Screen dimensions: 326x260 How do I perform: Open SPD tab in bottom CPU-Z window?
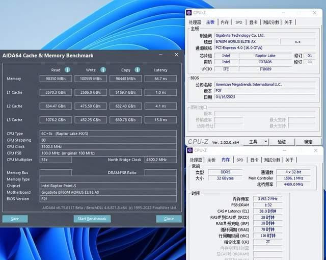(240, 160)
